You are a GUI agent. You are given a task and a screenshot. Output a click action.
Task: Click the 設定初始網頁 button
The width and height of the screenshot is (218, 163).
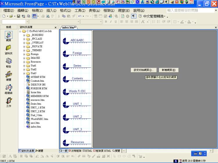click(144, 70)
